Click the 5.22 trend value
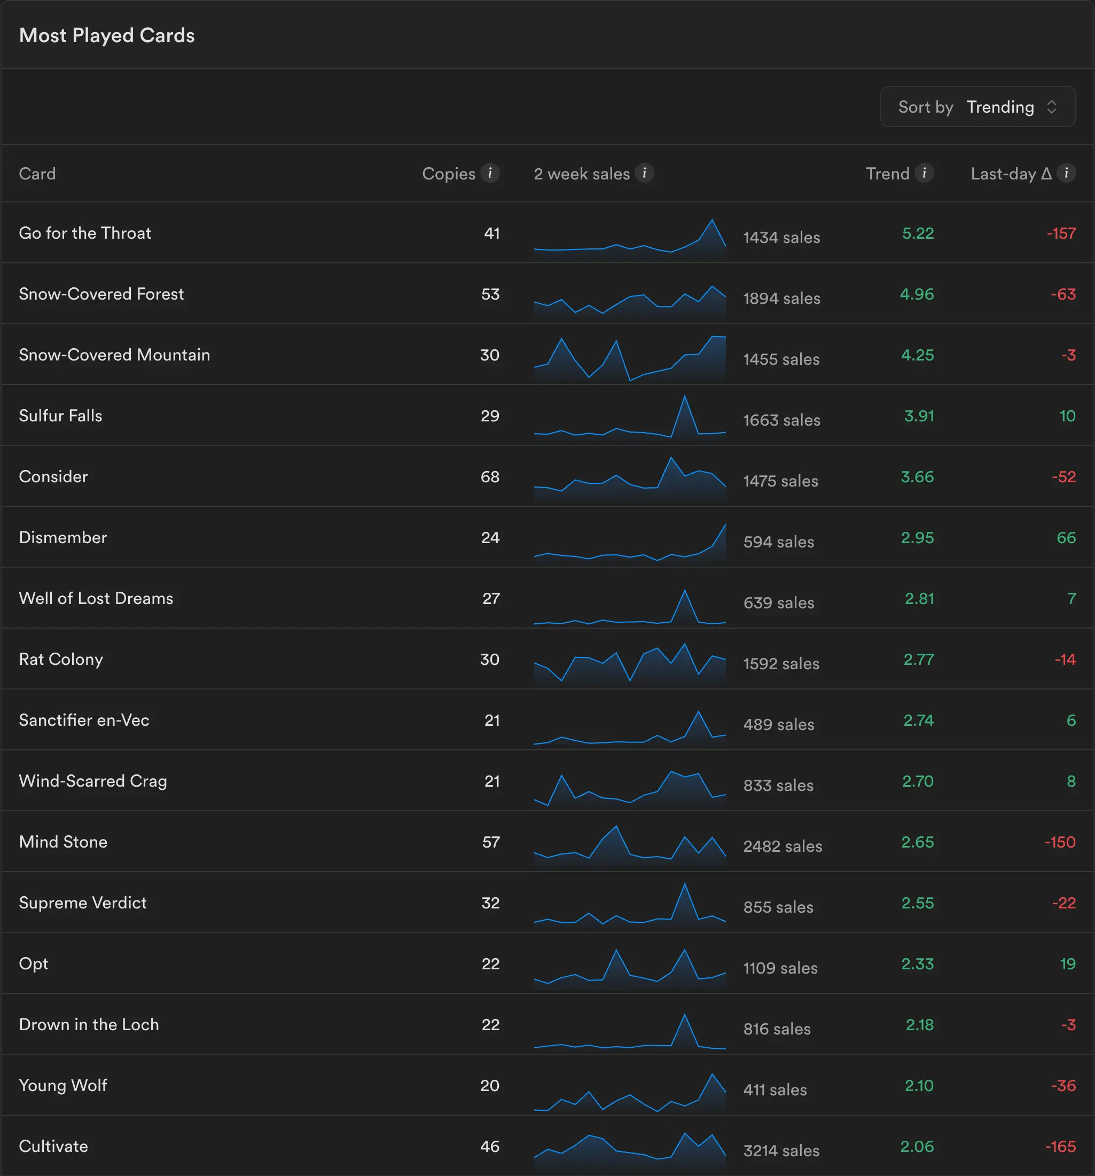1095x1176 pixels. (x=918, y=233)
